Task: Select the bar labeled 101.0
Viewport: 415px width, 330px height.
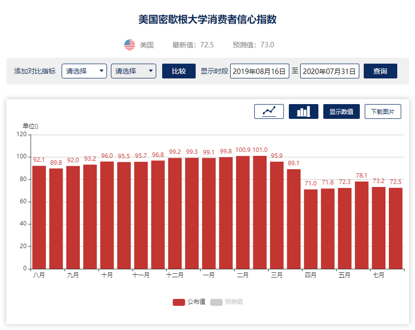Action: click(260, 213)
